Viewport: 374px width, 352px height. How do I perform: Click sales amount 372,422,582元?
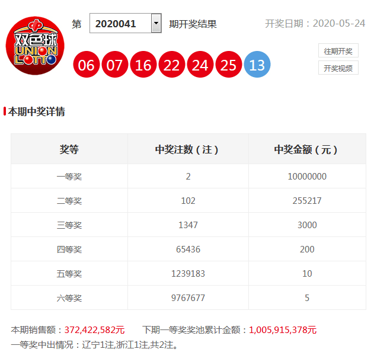(x=94, y=330)
